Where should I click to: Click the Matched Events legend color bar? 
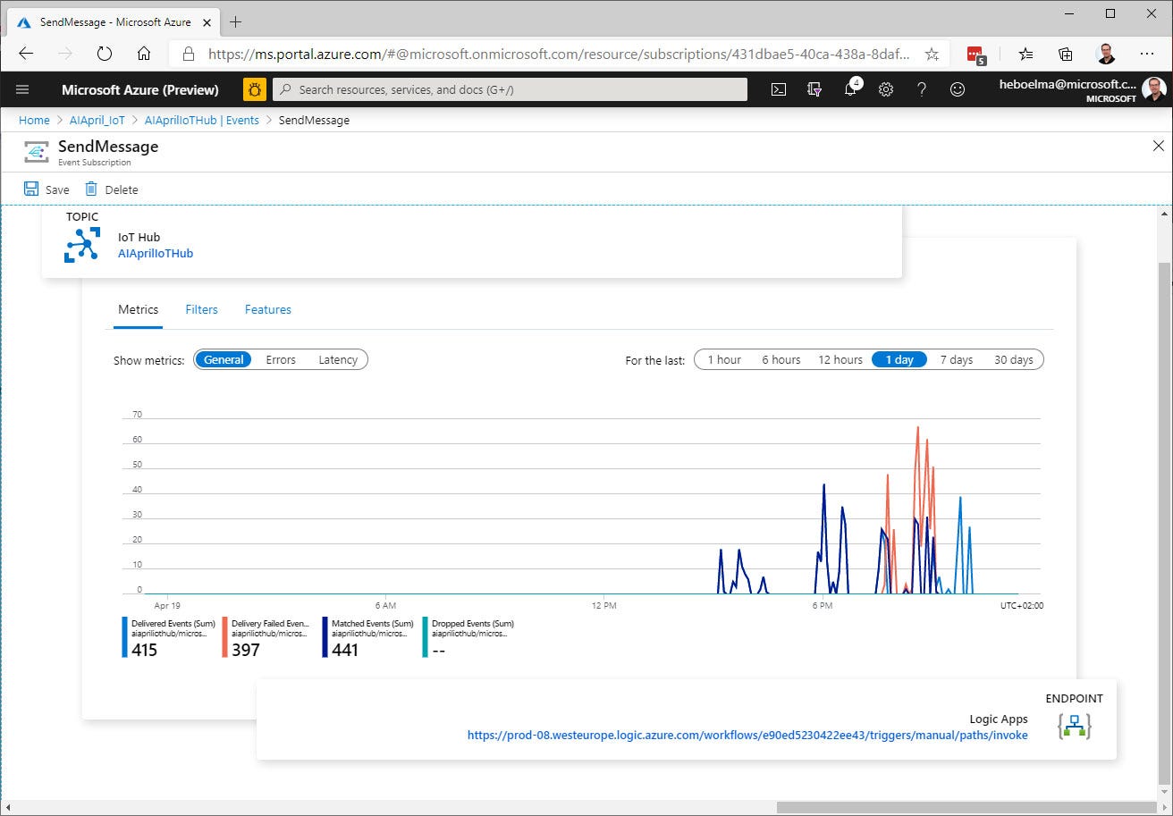pyautogui.click(x=325, y=637)
